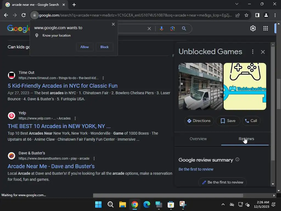
Task: Open THE BEST 10 Arcades in NEW YORK link
Action: tap(59, 126)
